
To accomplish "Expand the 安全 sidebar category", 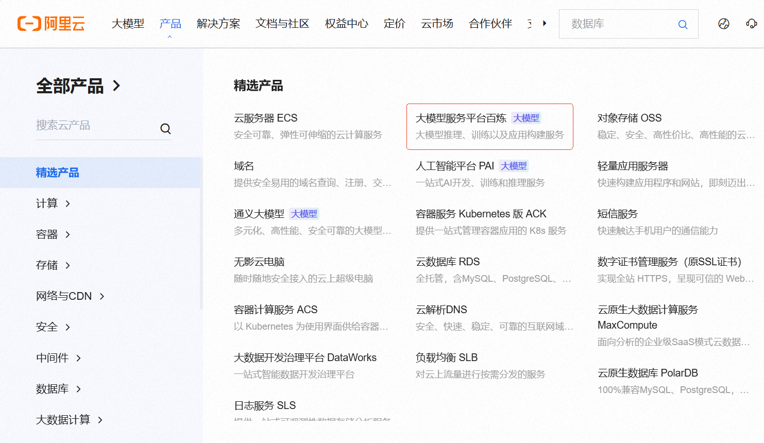I will [x=53, y=327].
